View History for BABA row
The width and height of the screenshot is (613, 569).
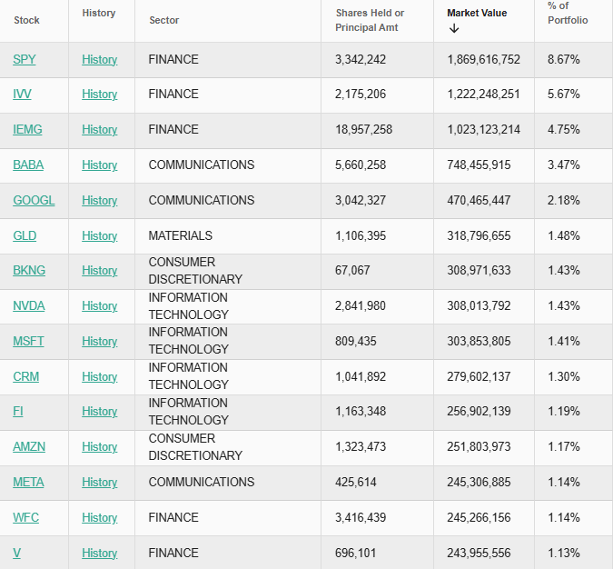[99, 165]
